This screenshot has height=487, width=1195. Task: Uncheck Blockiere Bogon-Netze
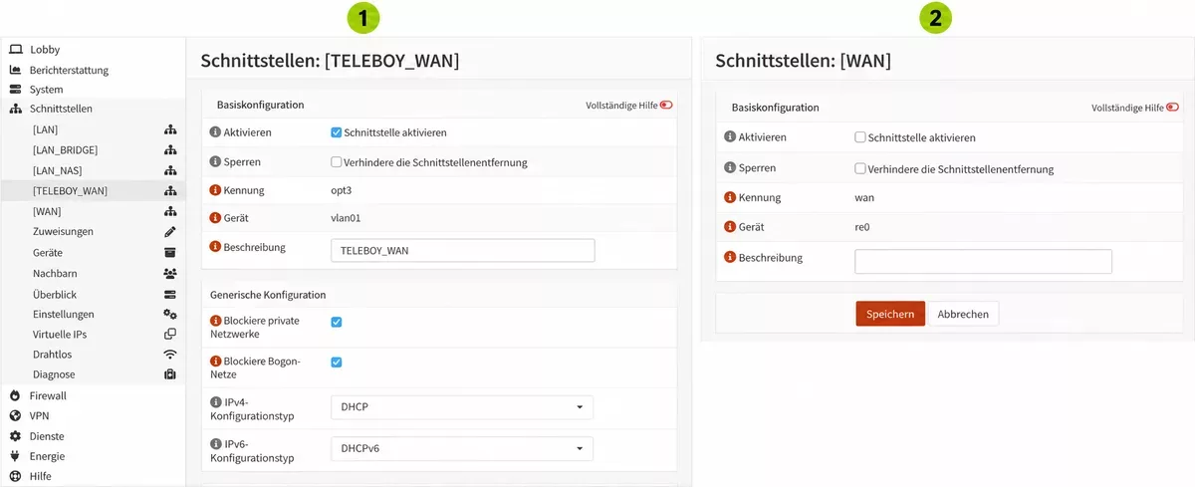click(336, 362)
